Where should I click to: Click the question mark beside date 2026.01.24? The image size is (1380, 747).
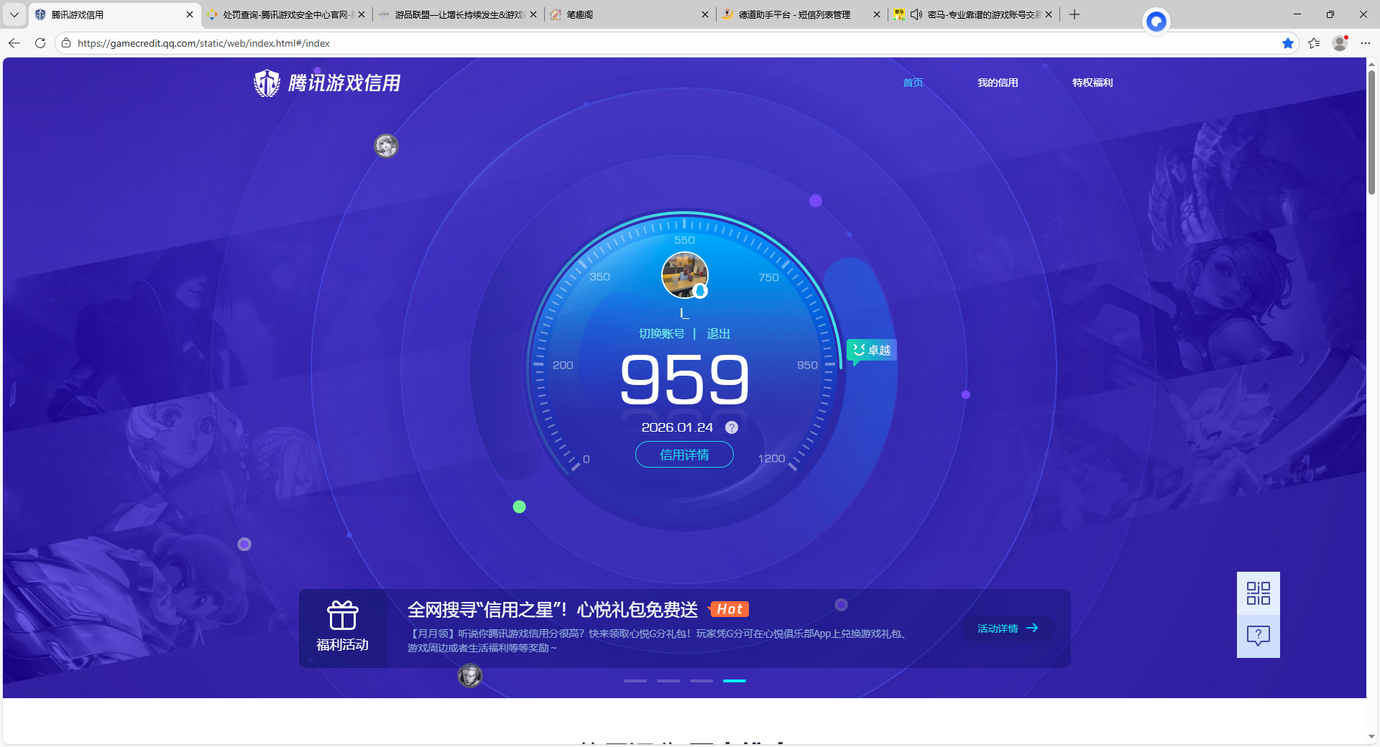731,427
